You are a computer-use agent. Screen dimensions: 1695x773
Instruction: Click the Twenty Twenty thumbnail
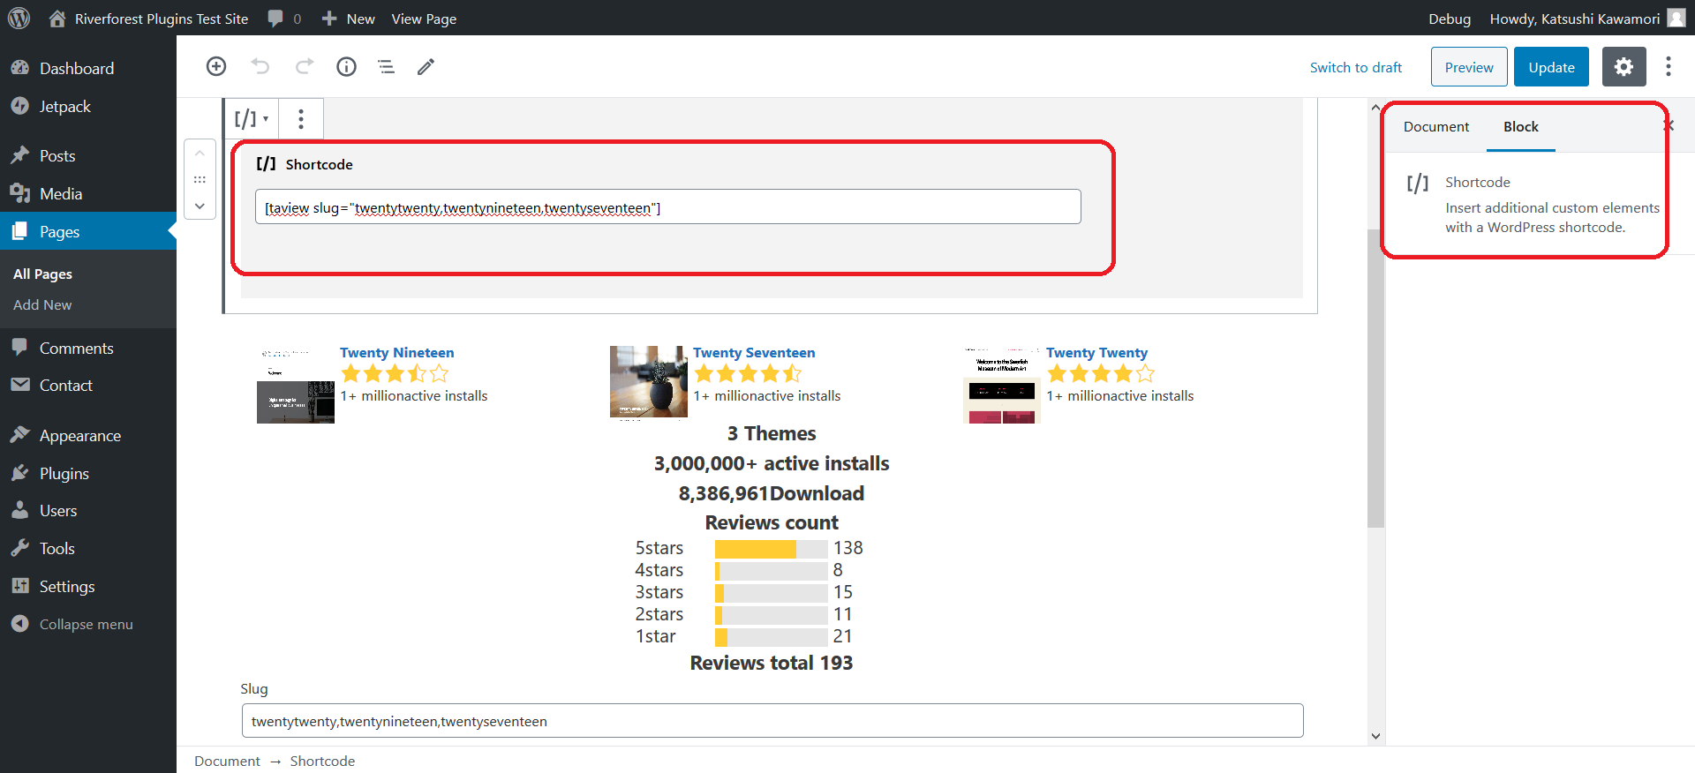click(x=1002, y=384)
